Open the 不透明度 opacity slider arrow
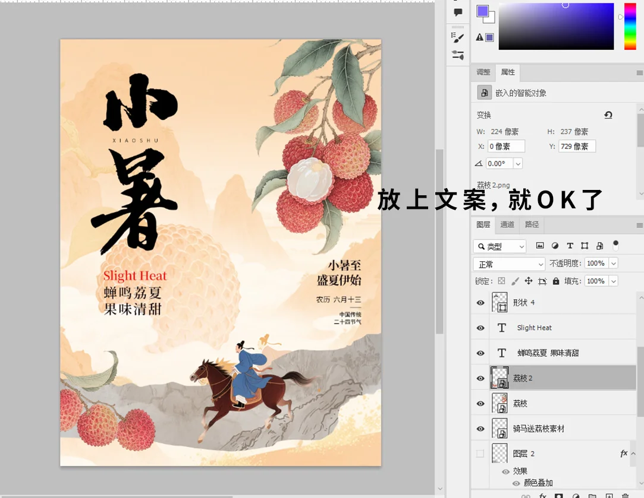Screen dimensions: 644x498 click(613, 264)
